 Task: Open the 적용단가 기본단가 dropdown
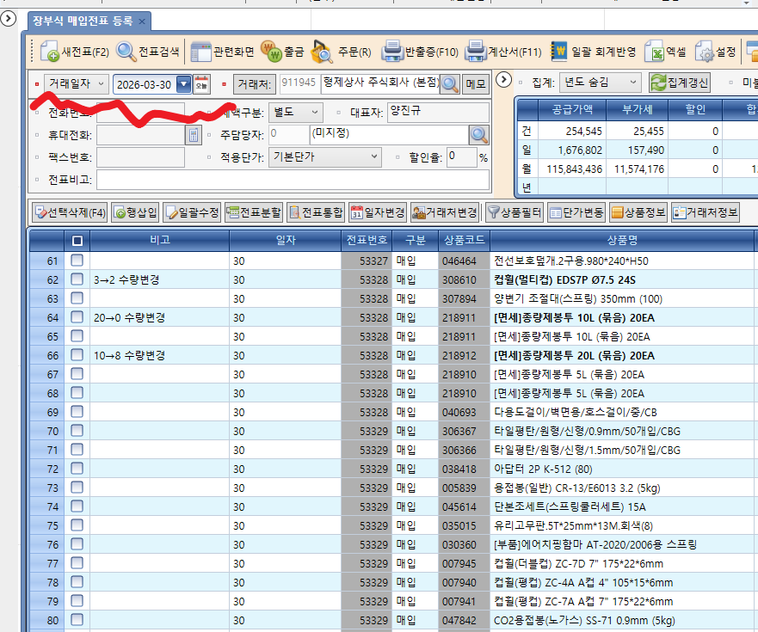[x=374, y=156]
